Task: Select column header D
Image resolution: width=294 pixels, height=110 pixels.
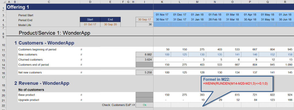Action: click(90, 2)
